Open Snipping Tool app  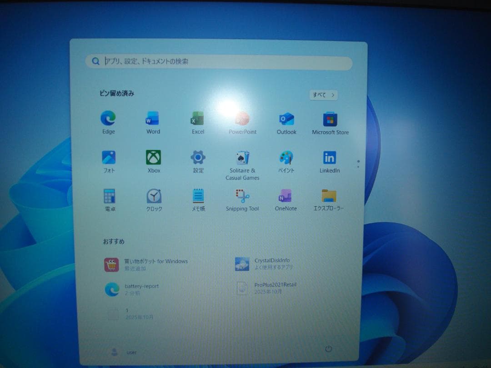(242, 200)
